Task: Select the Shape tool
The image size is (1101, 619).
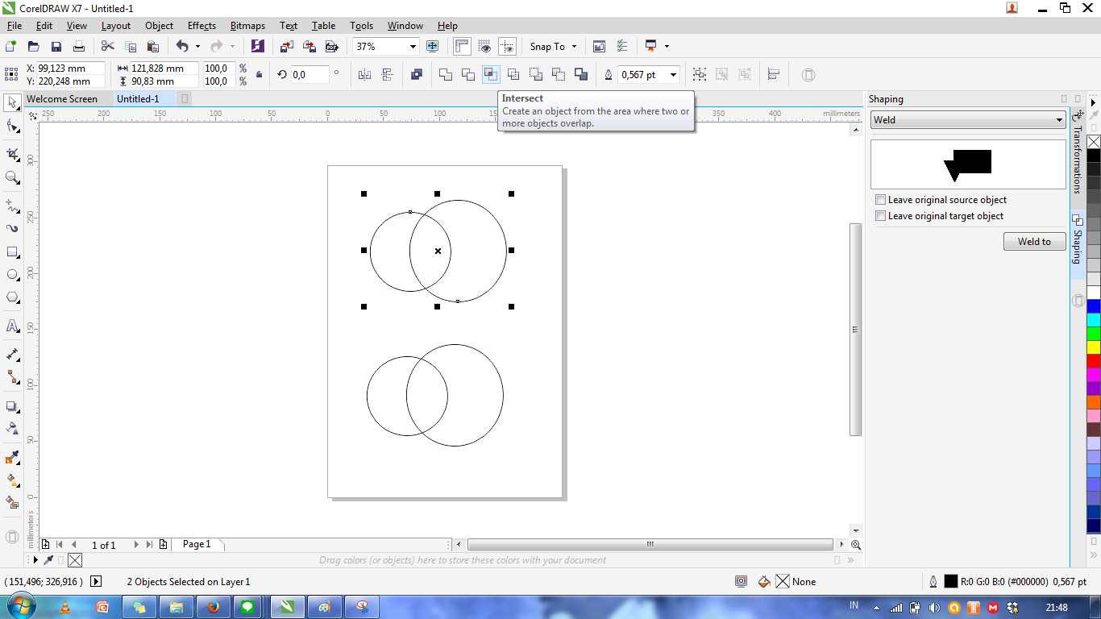Action: click(10, 127)
